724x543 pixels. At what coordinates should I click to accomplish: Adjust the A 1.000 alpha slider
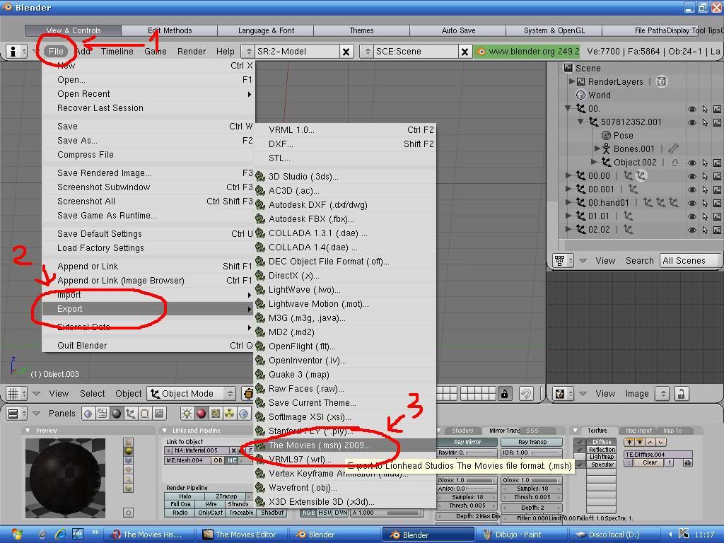387,513
